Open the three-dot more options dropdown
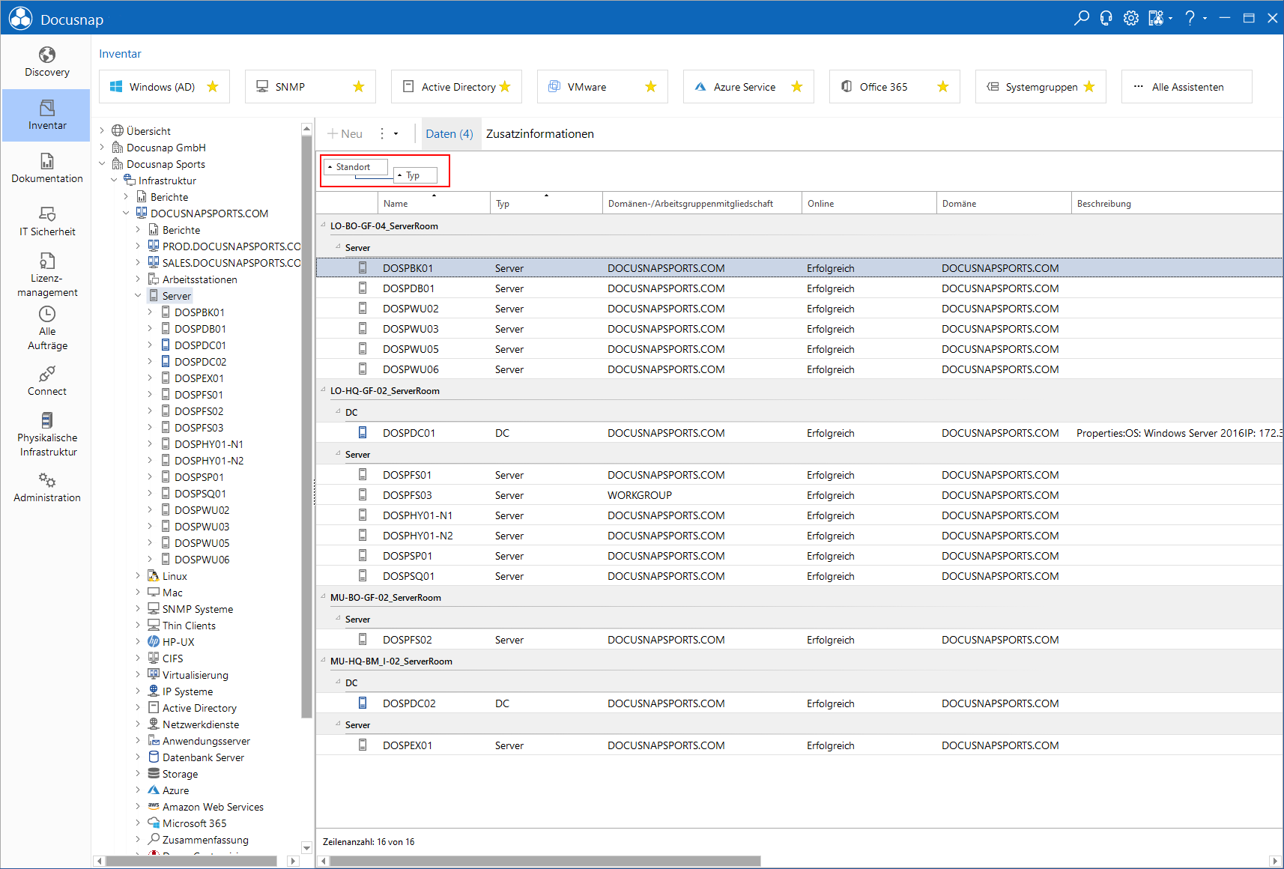This screenshot has height=869, width=1284. click(388, 133)
